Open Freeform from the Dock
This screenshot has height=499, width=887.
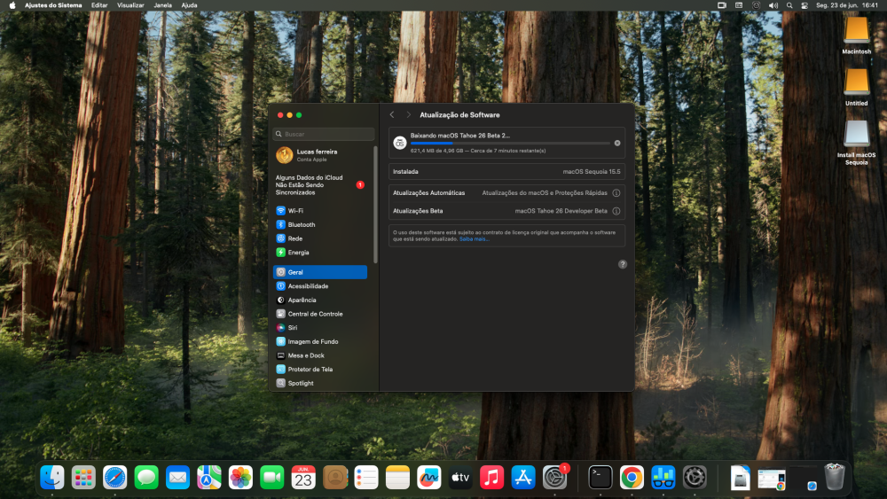(428, 478)
